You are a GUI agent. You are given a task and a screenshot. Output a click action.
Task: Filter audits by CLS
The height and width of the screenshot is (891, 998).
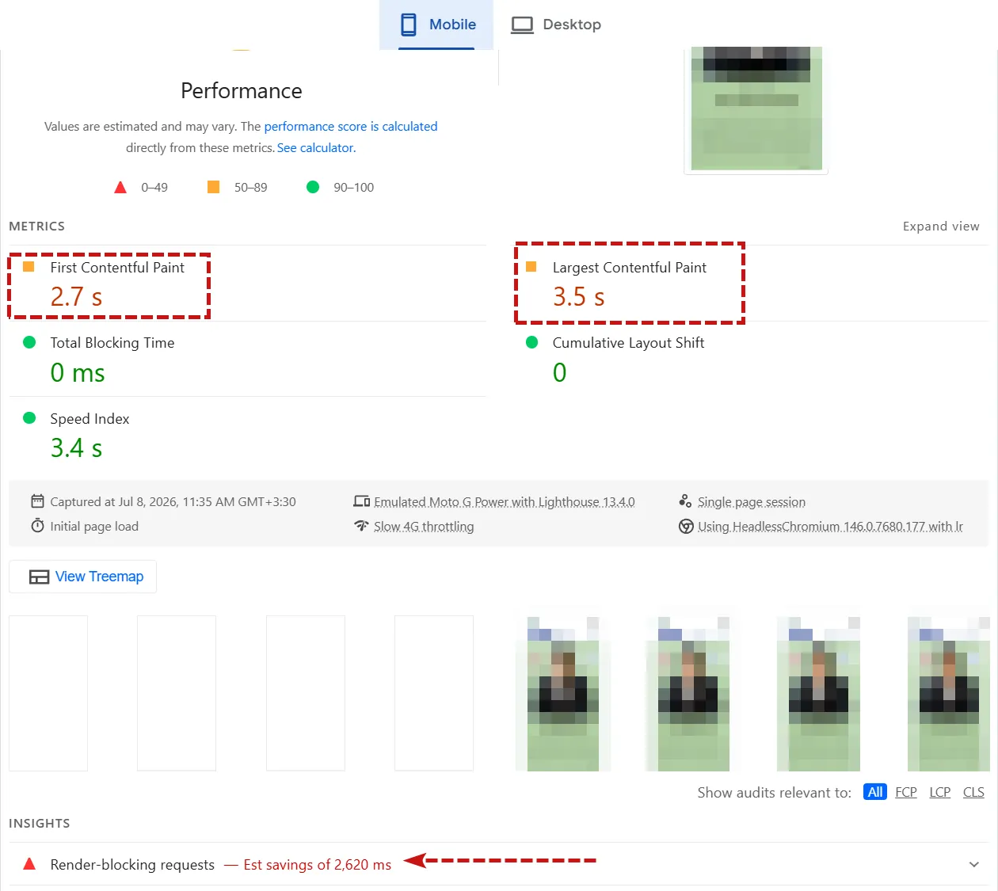pos(973,792)
